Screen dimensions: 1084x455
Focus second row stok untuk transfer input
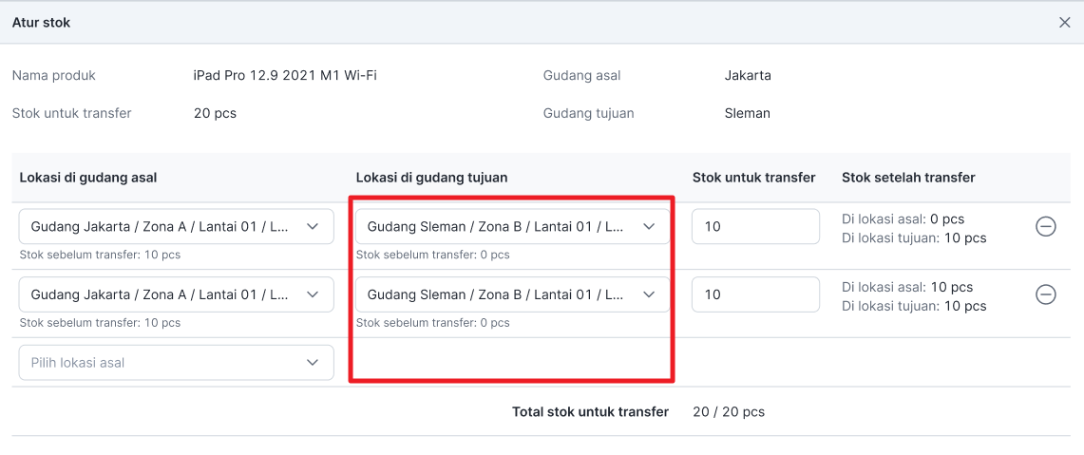[x=755, y=294]
